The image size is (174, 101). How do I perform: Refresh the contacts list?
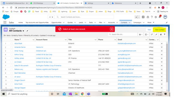pyautogui.click(x=152, y=34)
